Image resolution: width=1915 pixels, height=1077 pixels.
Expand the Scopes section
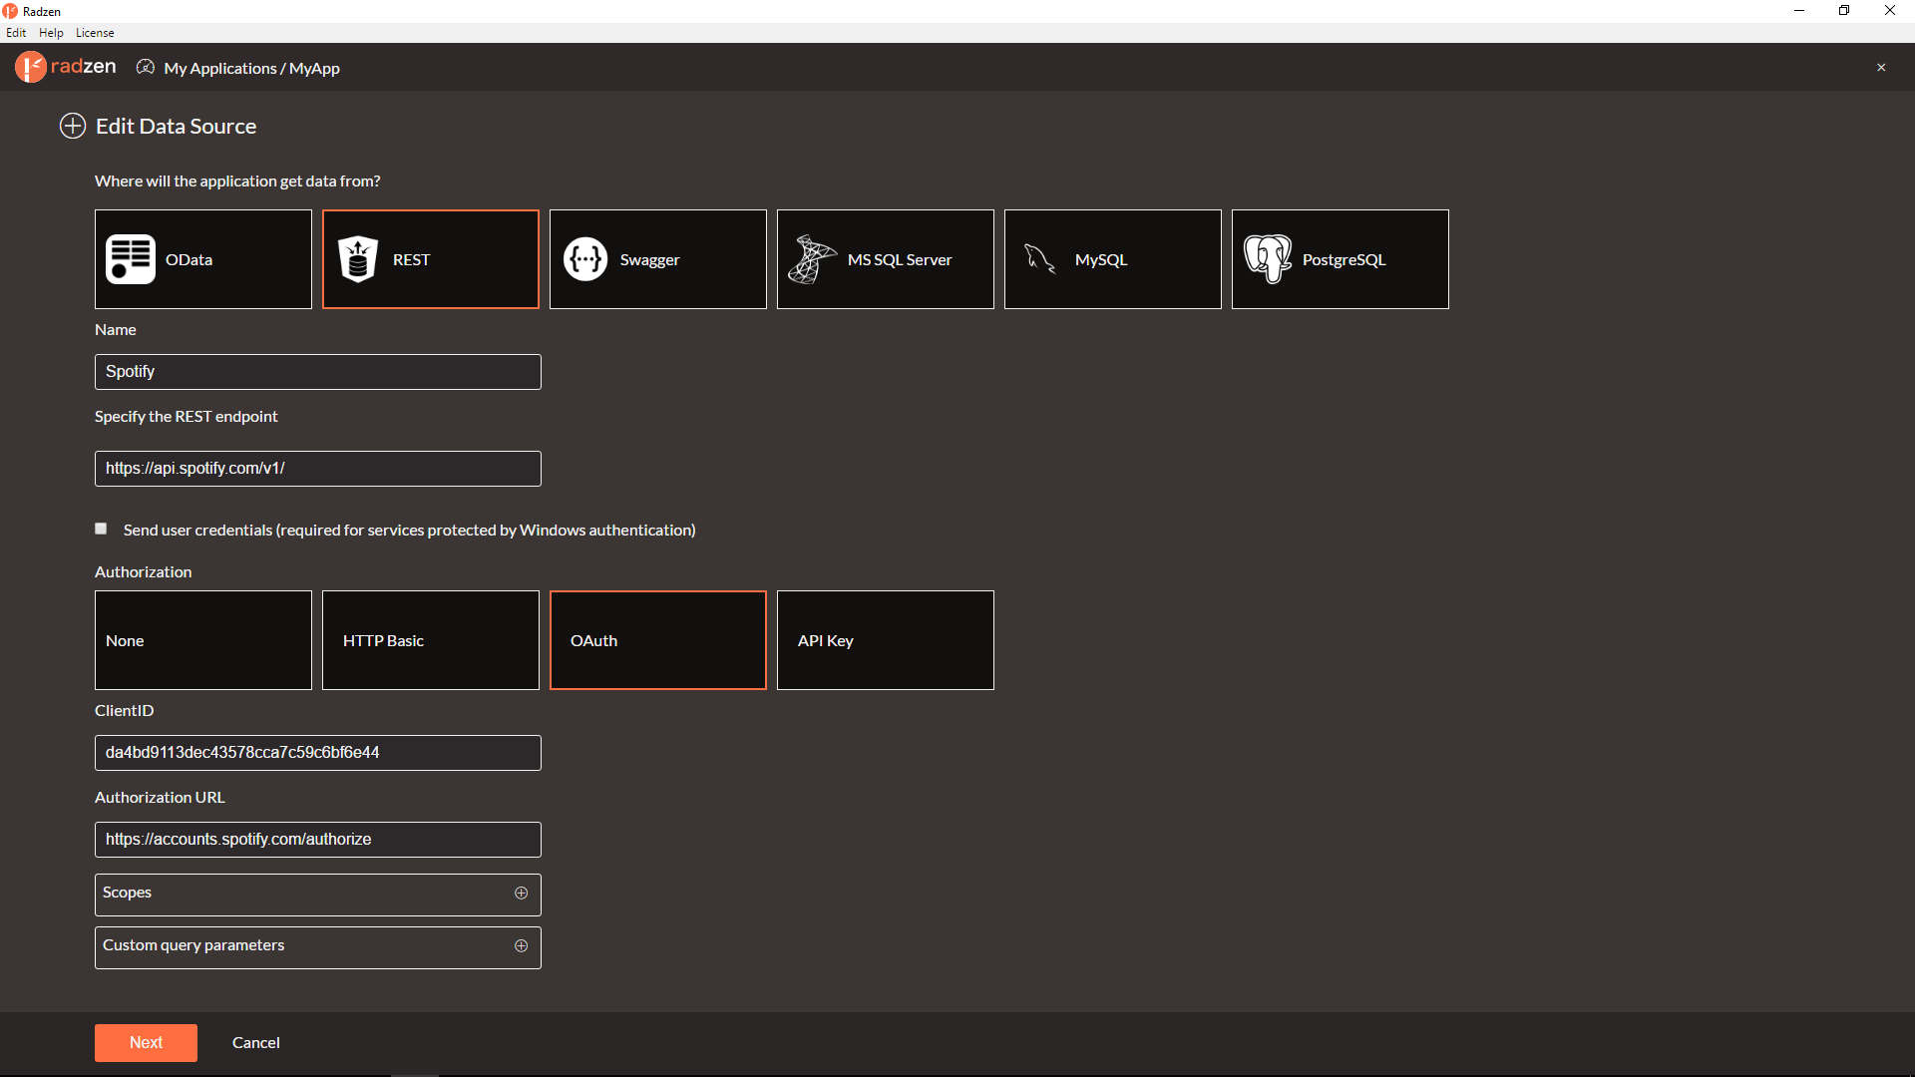coord(318,895)
